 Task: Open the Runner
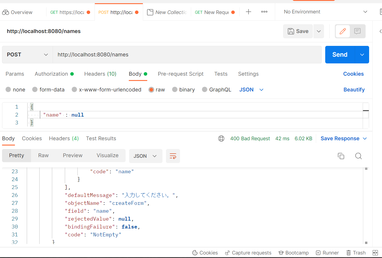pos(327,252)
